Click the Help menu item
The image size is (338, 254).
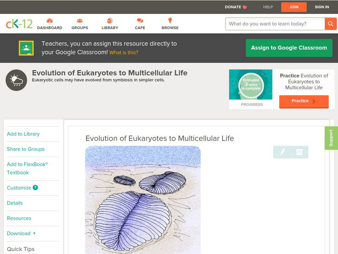268,7
